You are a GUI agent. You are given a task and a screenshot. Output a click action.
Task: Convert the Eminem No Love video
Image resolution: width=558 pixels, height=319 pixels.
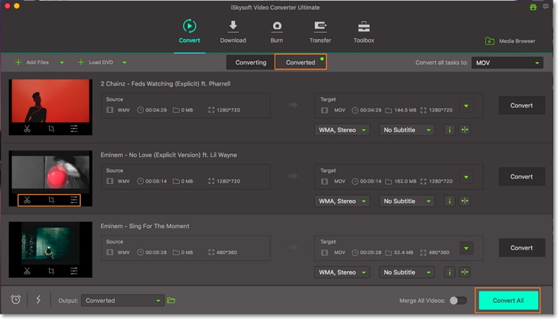521,177
